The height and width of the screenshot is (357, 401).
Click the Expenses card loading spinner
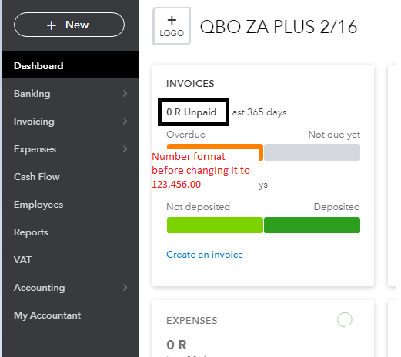pyautogui.click(x=345, y=320)
